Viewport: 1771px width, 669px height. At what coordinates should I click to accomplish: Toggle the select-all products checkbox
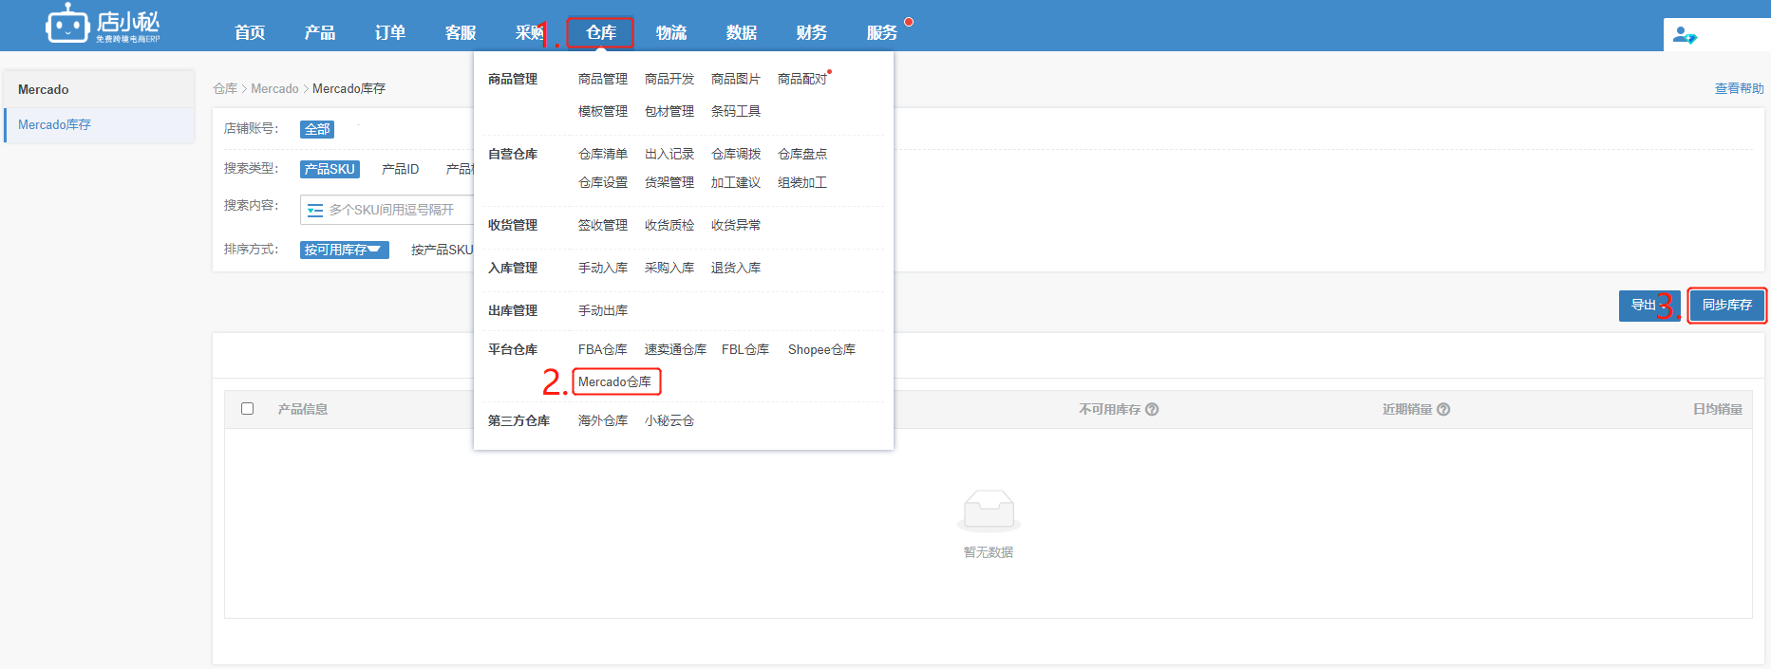click(248, 408)
